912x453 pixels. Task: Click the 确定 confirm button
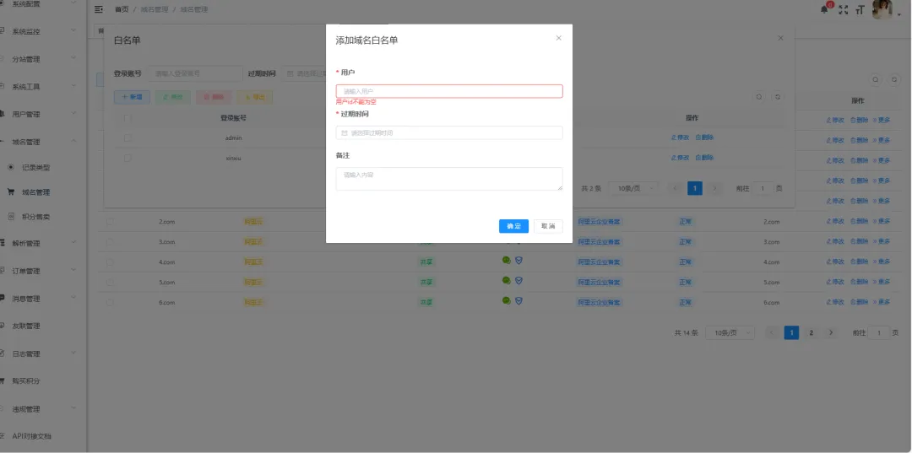513,226
